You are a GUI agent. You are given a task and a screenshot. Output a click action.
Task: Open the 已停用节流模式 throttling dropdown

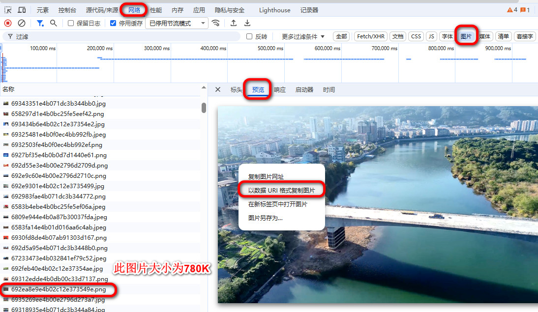coord(176,23)
